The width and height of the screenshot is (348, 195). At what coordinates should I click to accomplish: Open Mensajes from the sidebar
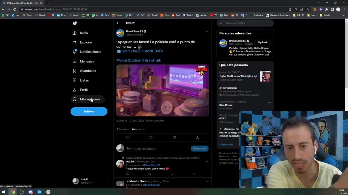click(x=83, y=61)
